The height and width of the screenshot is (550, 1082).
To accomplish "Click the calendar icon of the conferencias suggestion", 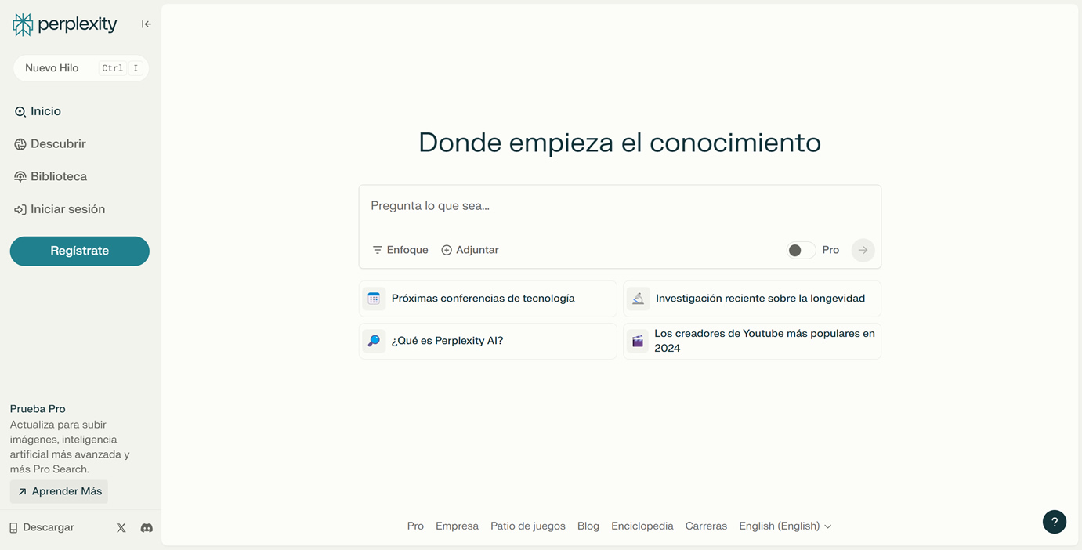I will (x=374, y=299).
